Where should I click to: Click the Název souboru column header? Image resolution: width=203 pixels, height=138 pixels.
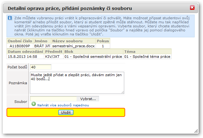pos(73,41)
